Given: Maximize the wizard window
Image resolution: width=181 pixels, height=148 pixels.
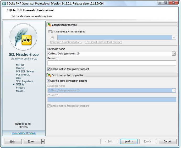Looking at the screenshot, I should pyautogui.click(x=166, y=3).
